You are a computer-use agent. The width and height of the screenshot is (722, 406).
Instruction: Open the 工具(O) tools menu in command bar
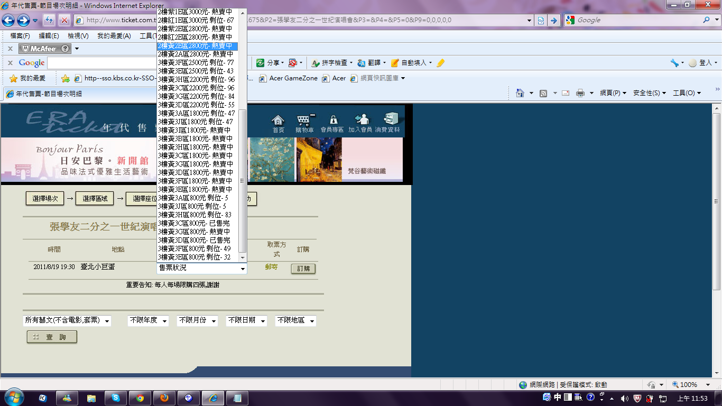(687, 93)
